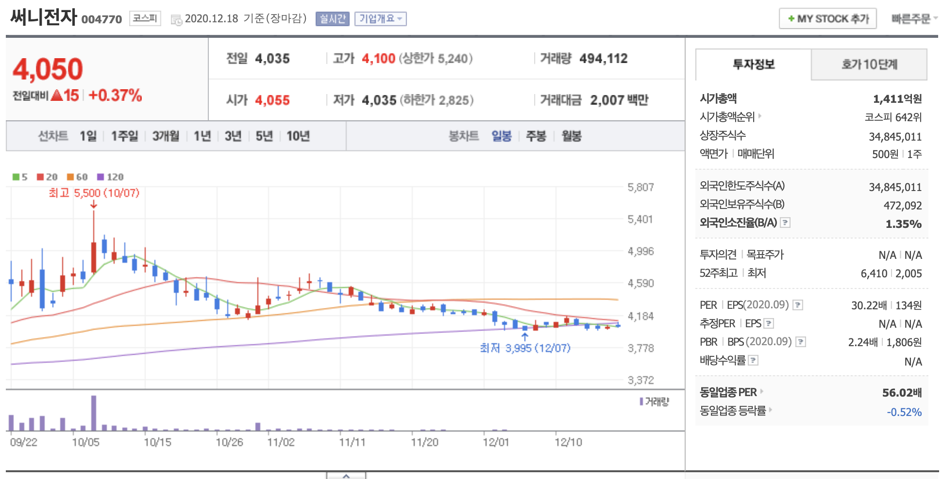The width and height of the screenshot is (943, 479).
Task: Expand the arrow next to 동일업종 PER
Action: [x=762, y=391]
